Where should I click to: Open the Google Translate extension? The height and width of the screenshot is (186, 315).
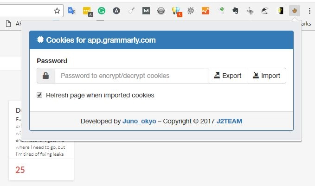point(72,11)
